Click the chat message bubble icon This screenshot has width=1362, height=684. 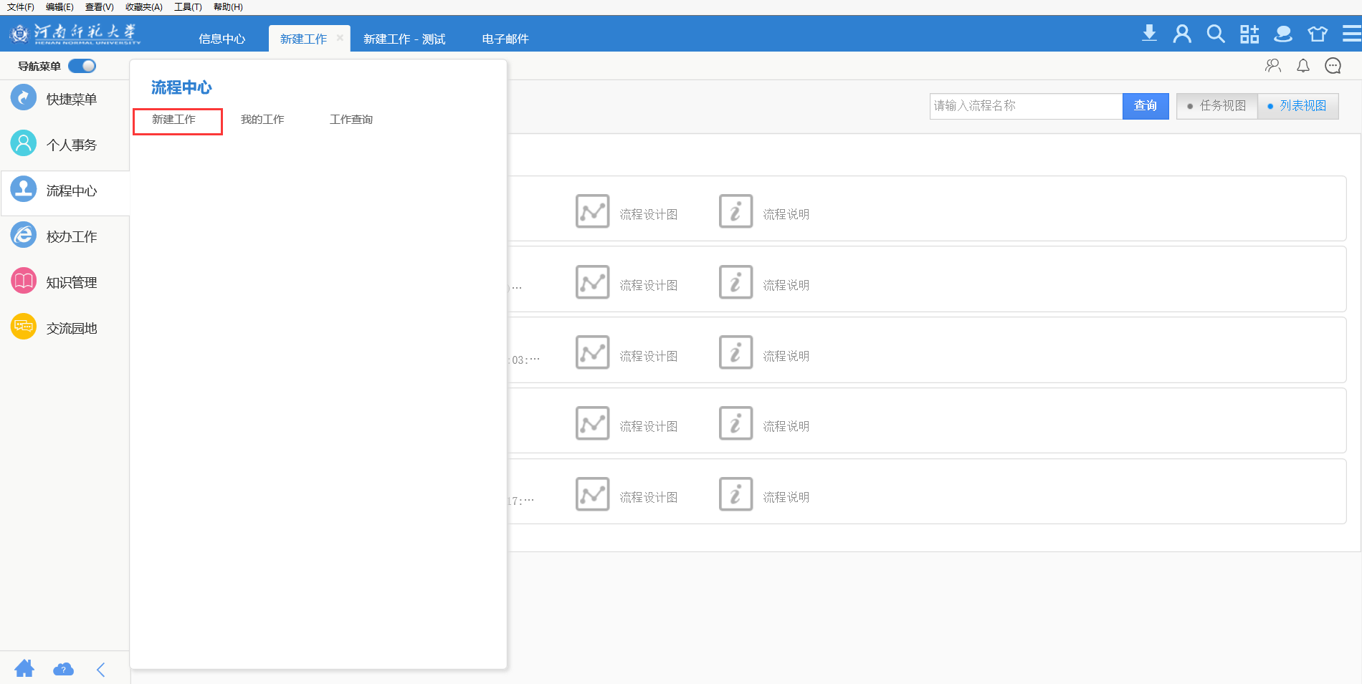[1333, 66]
